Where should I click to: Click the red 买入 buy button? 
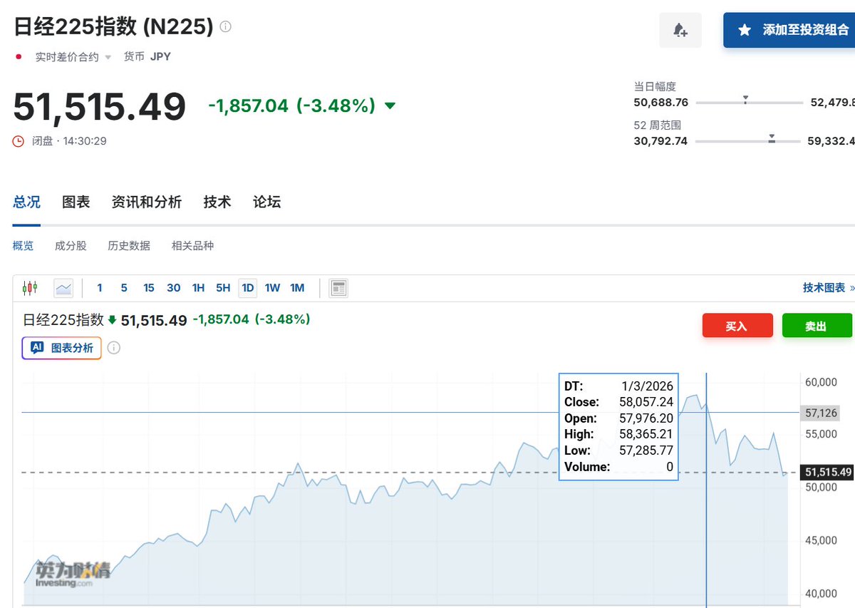pos(737,325)
